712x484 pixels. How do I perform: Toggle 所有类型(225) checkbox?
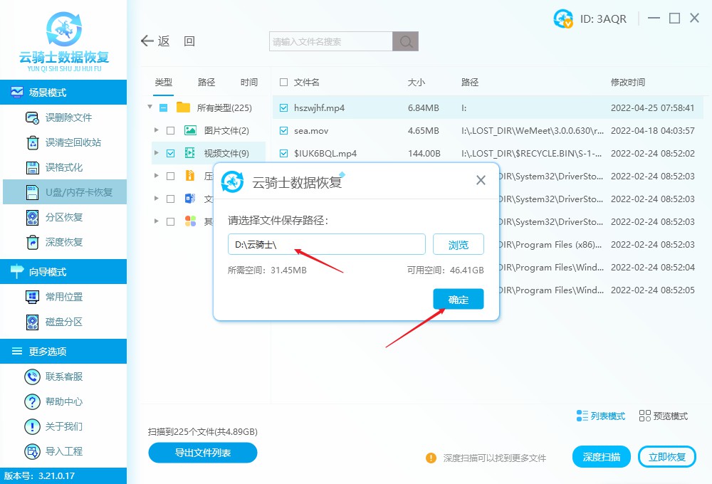pos(164,108)
